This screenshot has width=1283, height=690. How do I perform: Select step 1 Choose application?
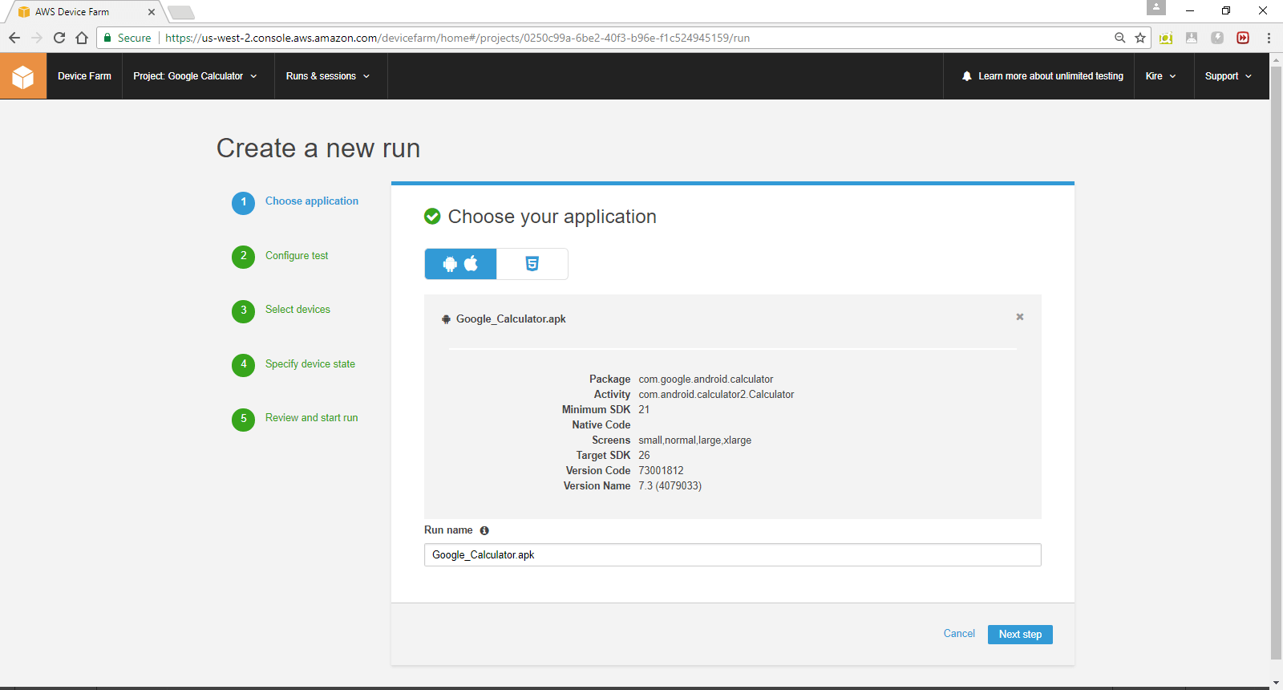click(x=312, y=201)
